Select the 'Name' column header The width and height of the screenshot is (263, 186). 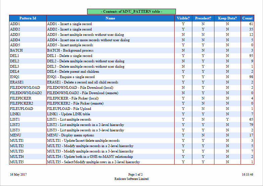click(x=110, y=18)
